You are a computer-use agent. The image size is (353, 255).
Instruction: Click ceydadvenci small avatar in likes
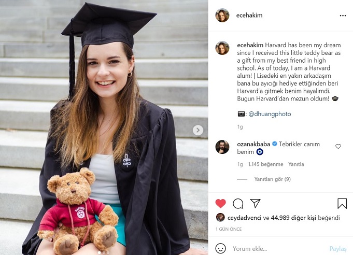click(x=220, y=218)
